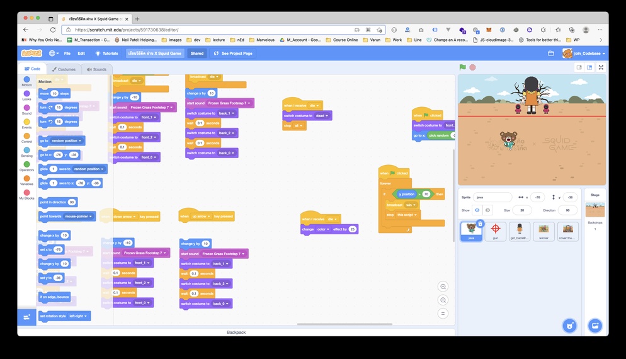Open a new browser tab
Viewport: 626px width, 359px height.
click(x=137, y=19)
